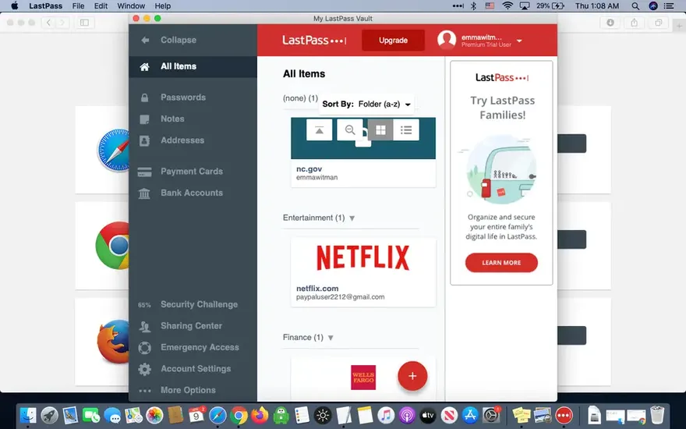Open Bank Accounts via bank icon
686x429 pixels.
pyautogui.click(x=144, y=193)
